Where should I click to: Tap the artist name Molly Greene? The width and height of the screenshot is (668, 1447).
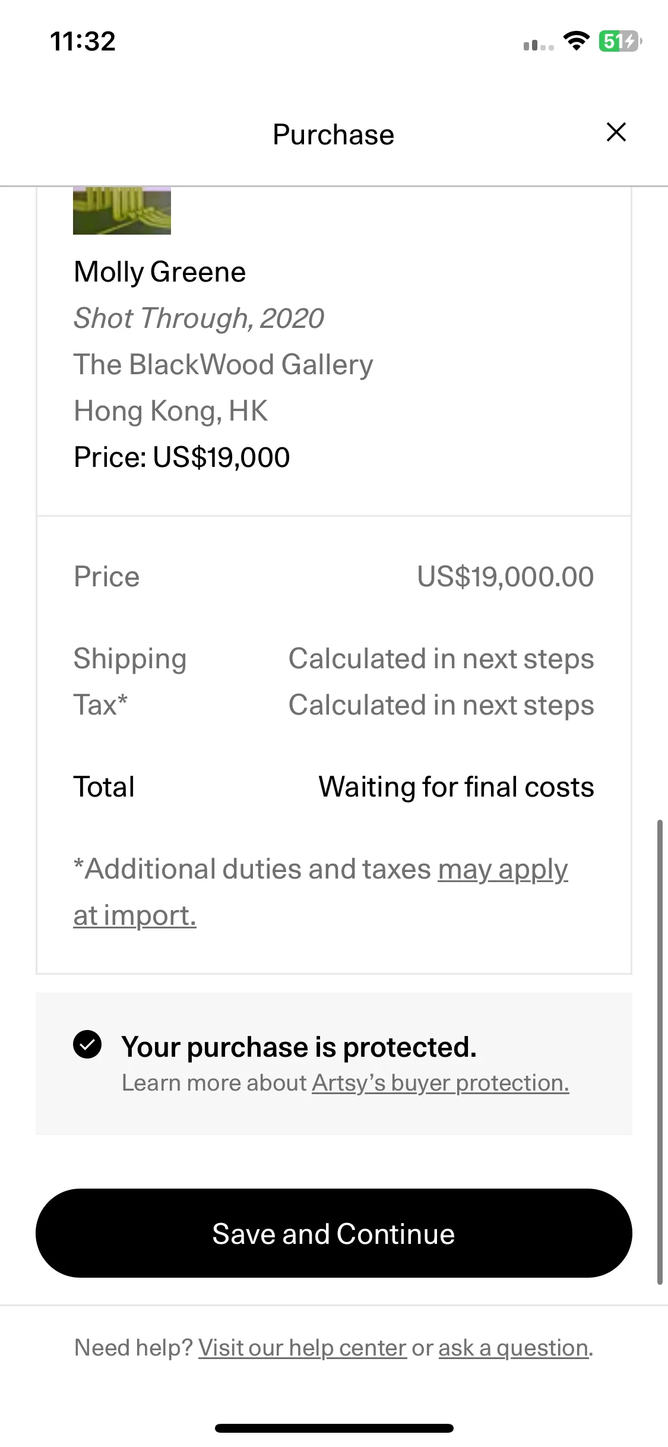160,272
